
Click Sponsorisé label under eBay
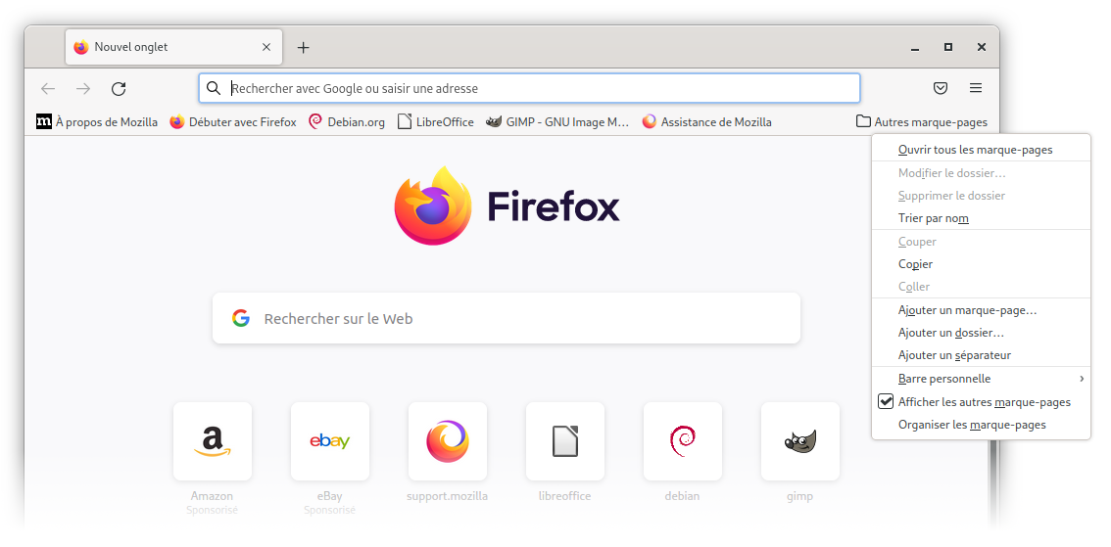coord(330,510)
